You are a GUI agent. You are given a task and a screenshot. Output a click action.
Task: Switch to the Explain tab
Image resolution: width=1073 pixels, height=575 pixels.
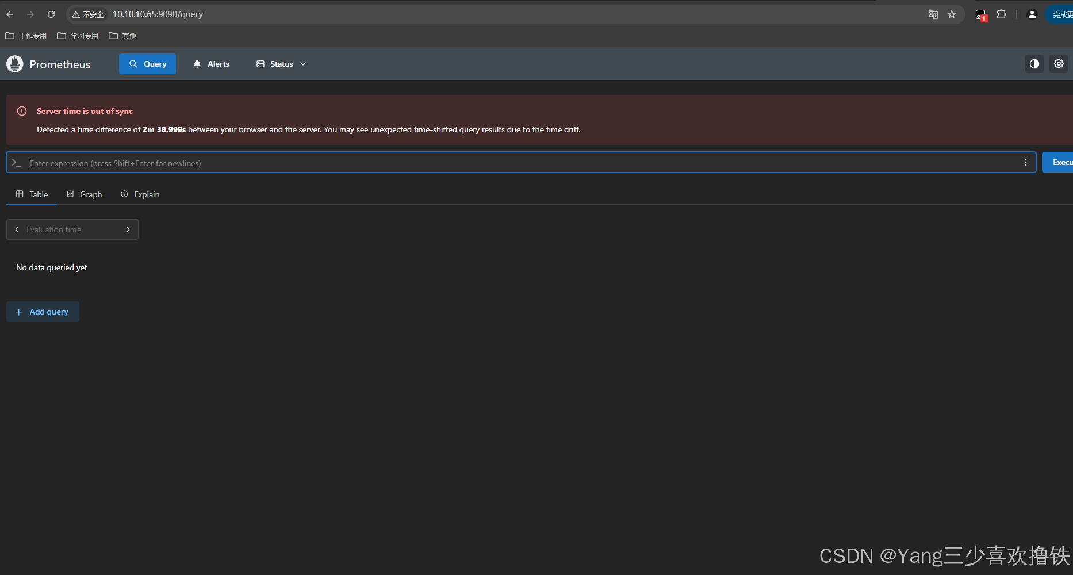[x=140, y=194]
